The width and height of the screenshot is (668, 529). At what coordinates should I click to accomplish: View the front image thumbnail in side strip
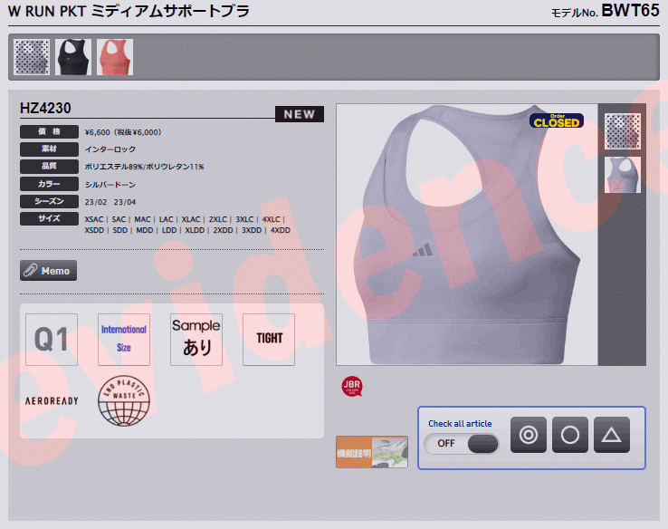click(x=623, y=131)
